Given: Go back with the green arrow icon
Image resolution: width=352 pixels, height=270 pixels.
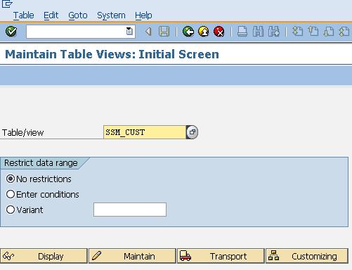Looking at the screenshot, I should (188, 32).
